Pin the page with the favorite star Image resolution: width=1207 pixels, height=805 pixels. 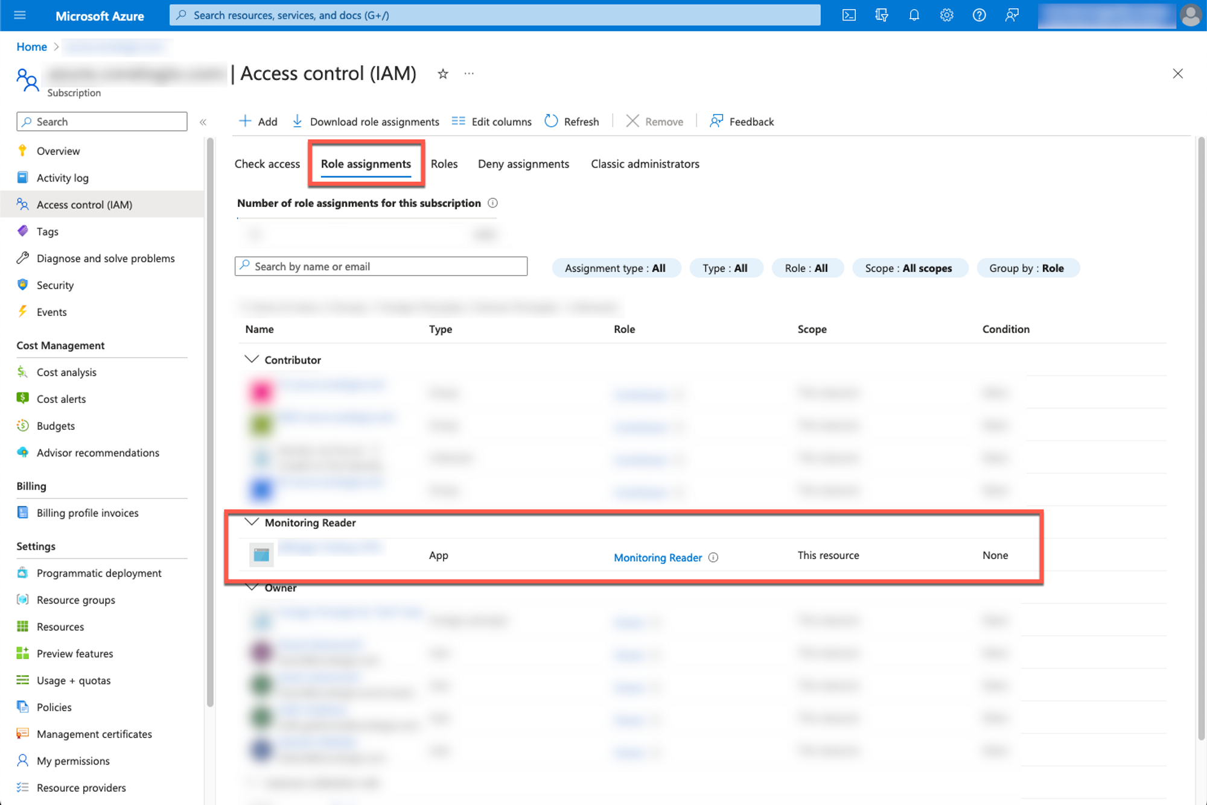tap(443, 74)
